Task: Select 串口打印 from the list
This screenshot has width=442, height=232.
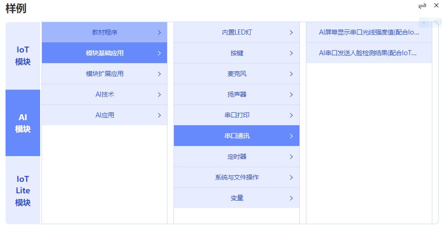Action: tap(237, 115)
